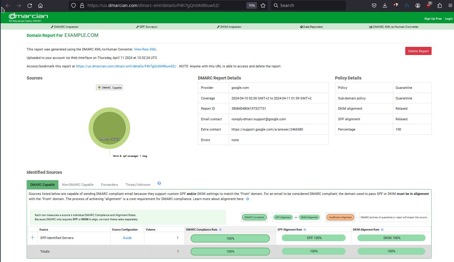Image resolution: width=454 pixels, height=262 pixels.
Task: Bookmark page with the star icon
Action: point(263,5)
